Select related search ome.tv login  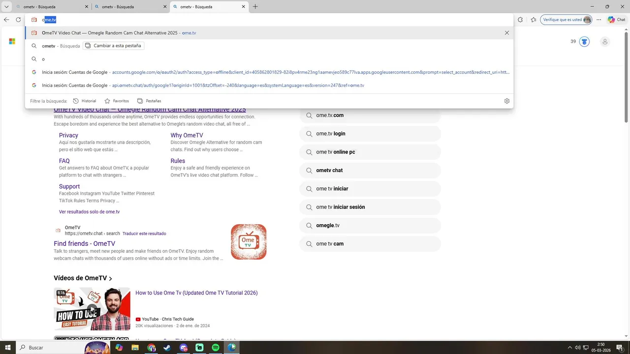370,134
